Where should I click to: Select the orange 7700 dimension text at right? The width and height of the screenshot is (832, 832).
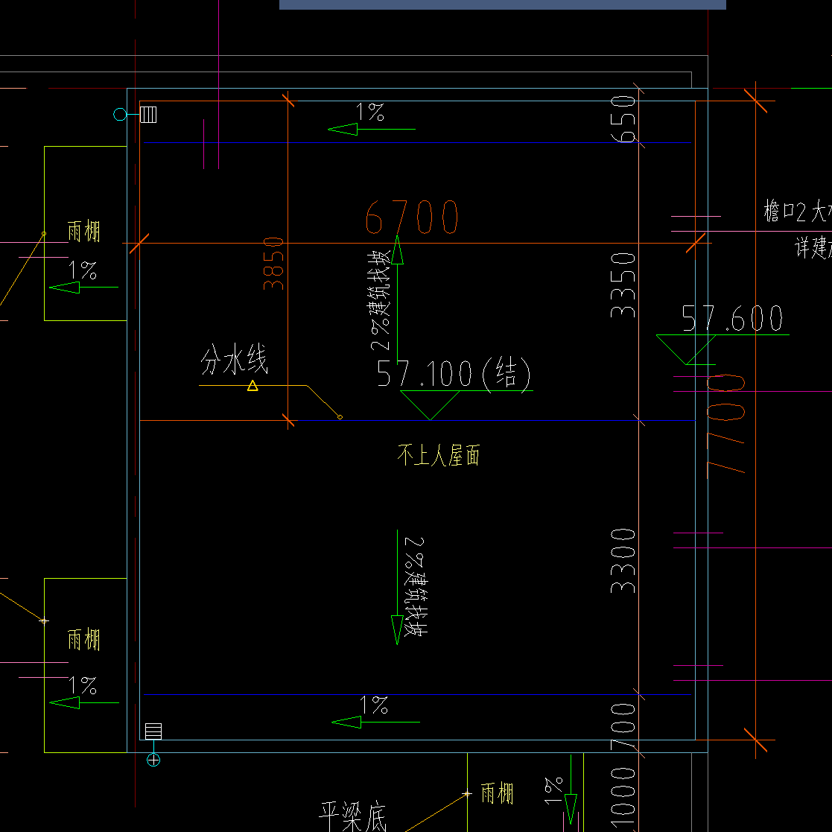[726, 423]
